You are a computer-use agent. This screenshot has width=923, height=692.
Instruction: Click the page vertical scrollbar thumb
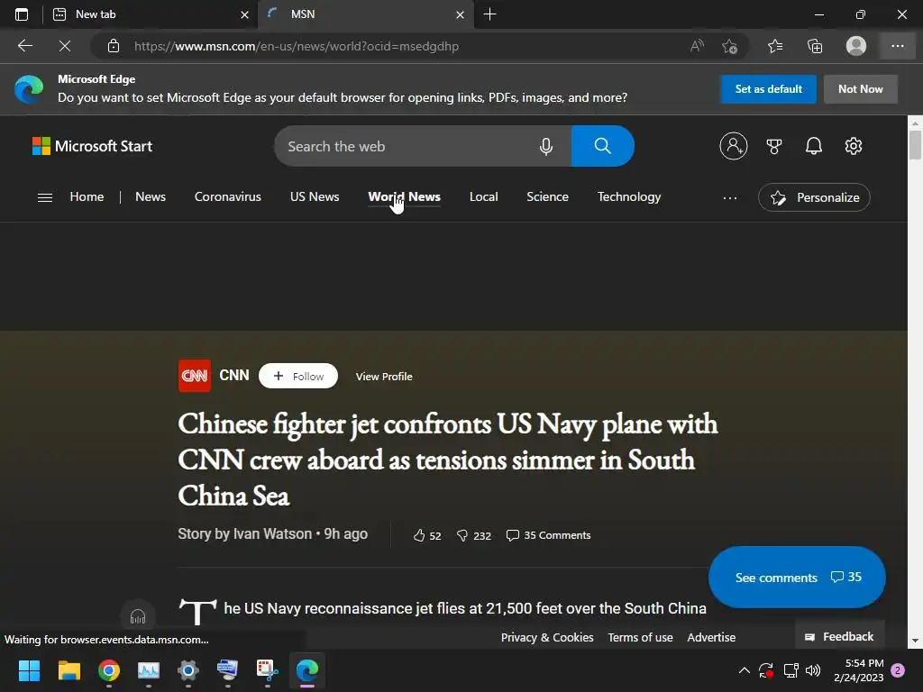coord(915,145)
